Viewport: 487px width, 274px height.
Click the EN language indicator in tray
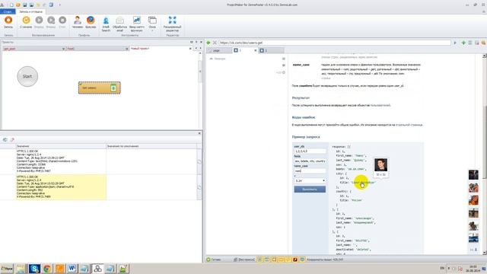[442, 268]
